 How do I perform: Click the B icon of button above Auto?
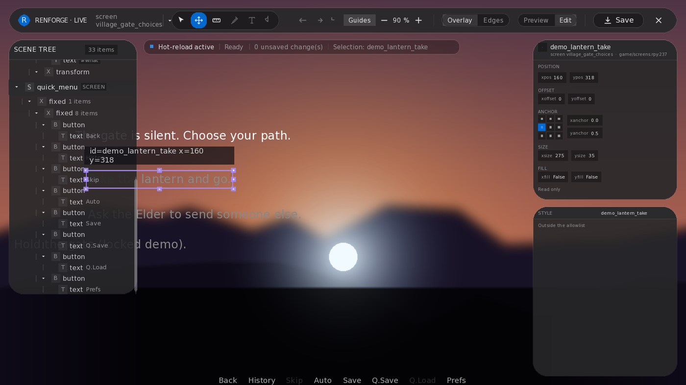[56, 191]
